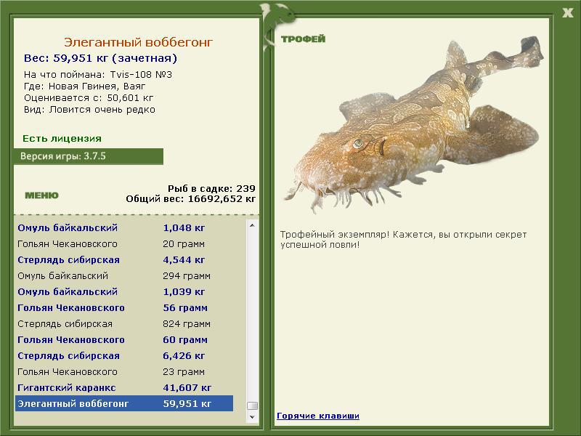Select Гольян Чекановского 23 грамм row
The height and width of the screenshot is (436, 581).
124,372
